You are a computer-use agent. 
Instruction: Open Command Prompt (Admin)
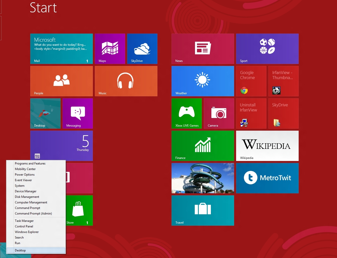(33, 214)
